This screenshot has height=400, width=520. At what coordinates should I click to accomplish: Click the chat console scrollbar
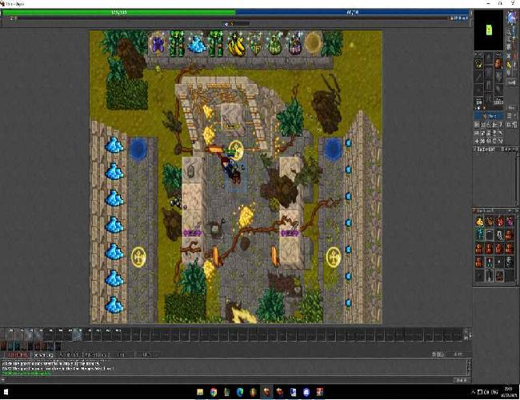(x=469, y=367)
